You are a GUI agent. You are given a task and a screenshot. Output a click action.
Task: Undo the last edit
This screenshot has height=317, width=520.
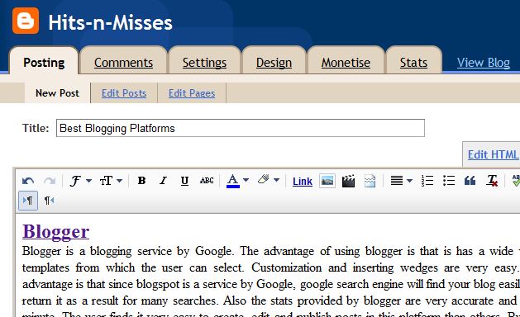tap(28, 181)
